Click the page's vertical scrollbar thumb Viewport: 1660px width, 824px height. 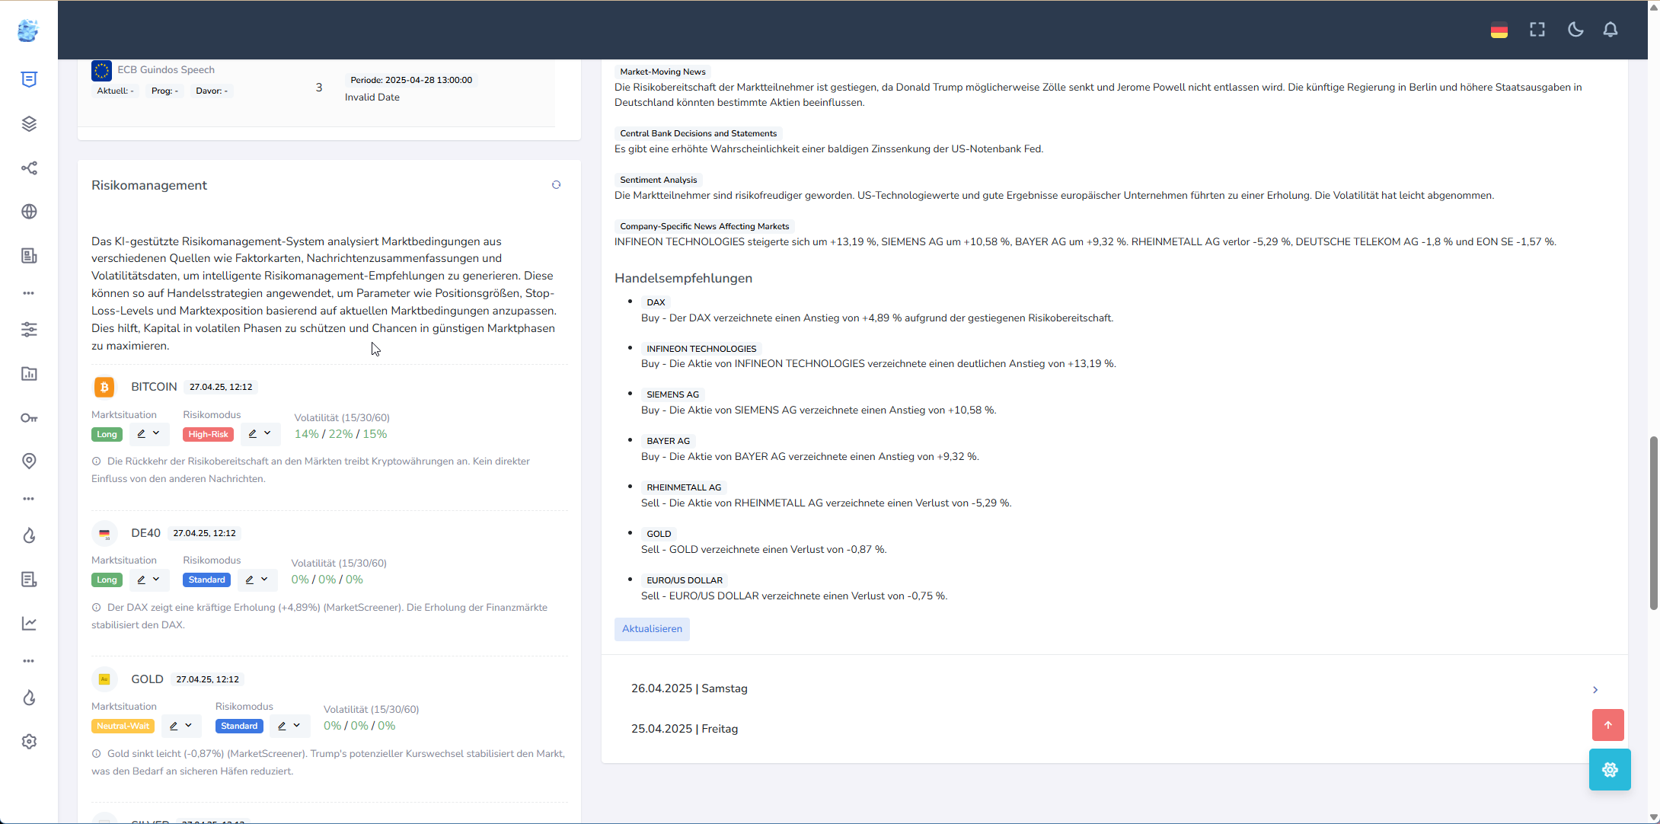(x=1653, y=523)
